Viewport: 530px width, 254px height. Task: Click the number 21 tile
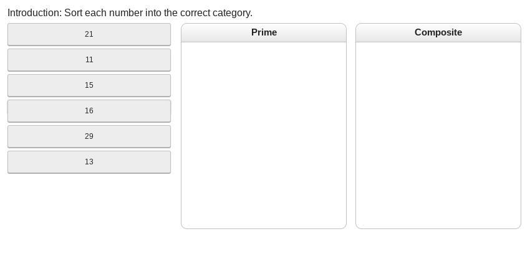89,34
